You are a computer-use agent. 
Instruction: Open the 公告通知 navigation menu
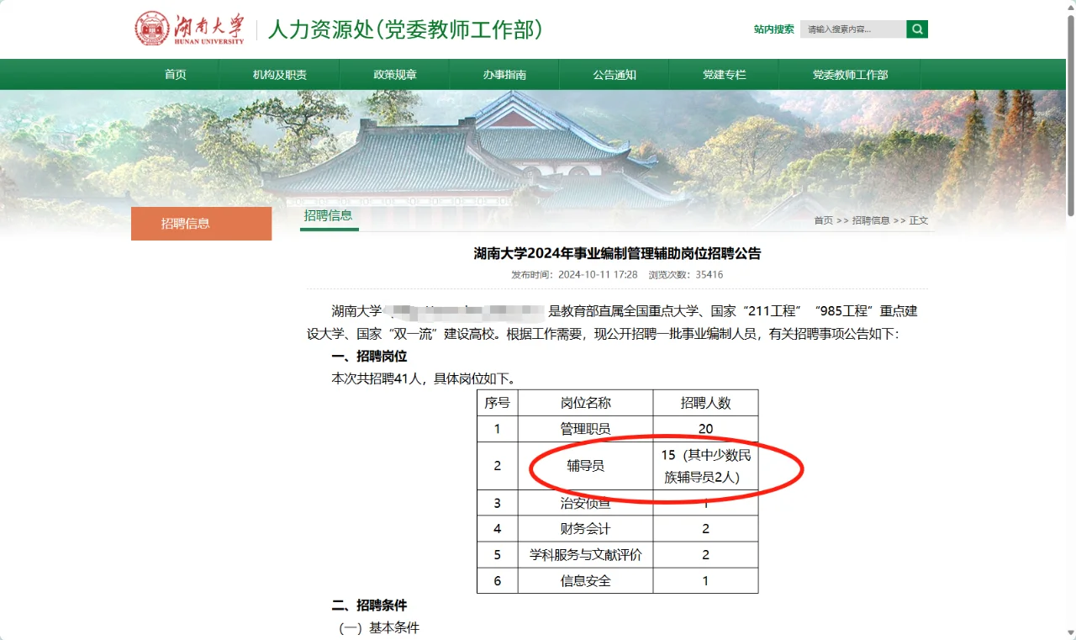[x=614, y=75]
